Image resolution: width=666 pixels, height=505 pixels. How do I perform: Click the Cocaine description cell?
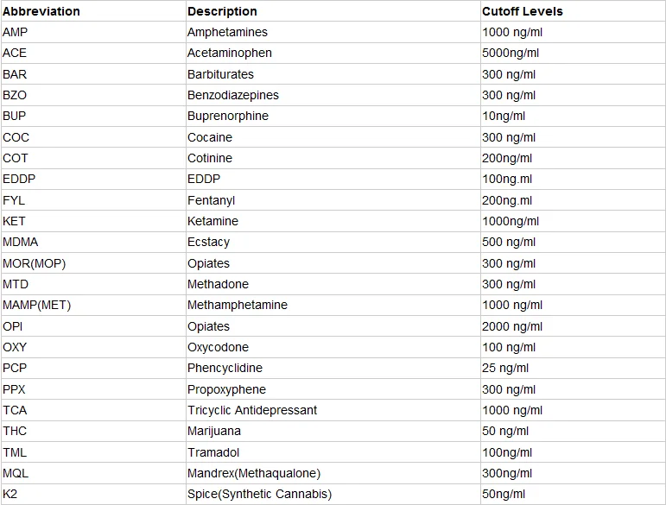click(209, 137)
